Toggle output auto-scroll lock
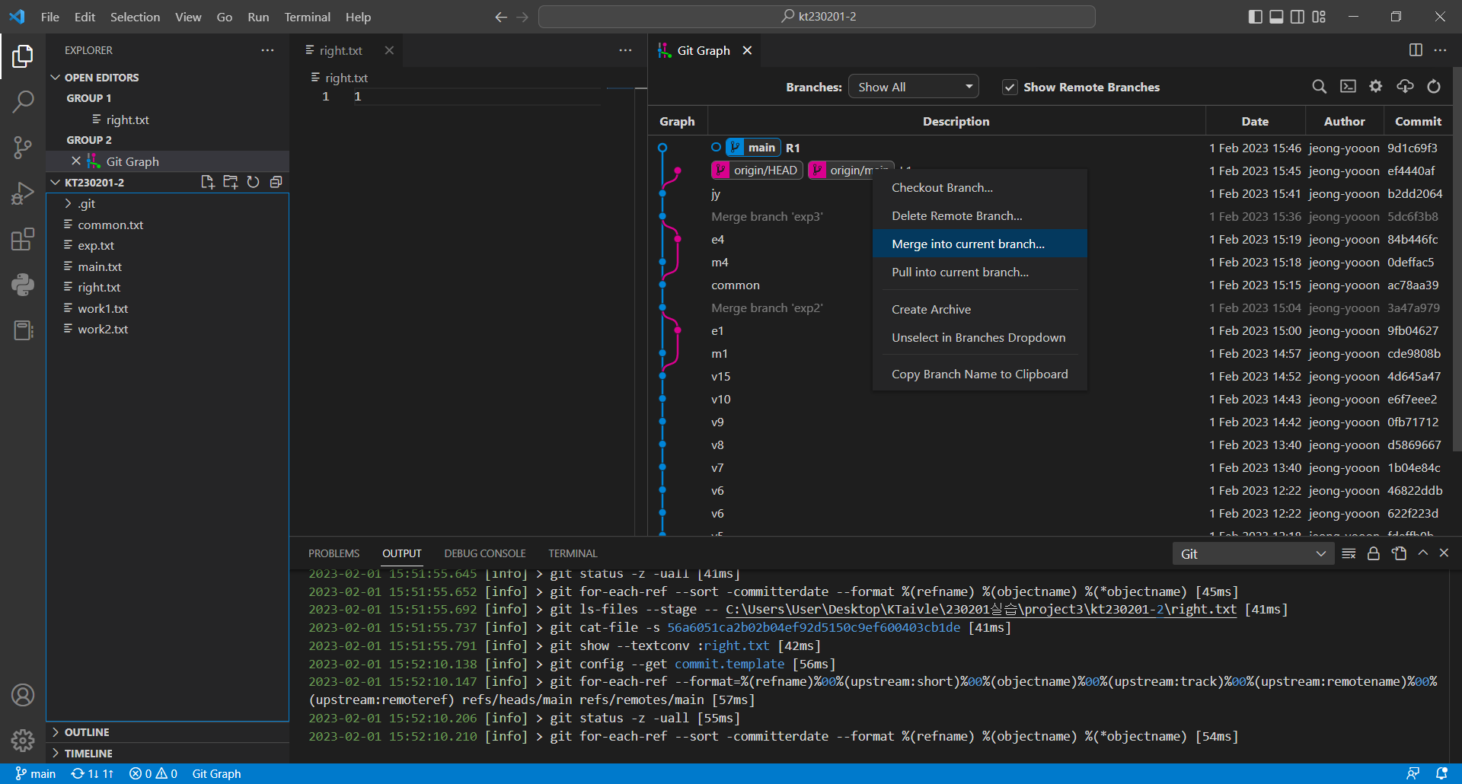This screenshot has height=784, width=1462. (1373, 553)
